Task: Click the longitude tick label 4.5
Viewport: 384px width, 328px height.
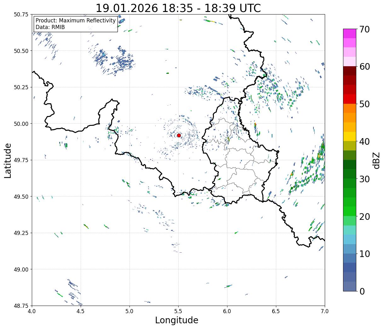Action: tap(81, 311)
